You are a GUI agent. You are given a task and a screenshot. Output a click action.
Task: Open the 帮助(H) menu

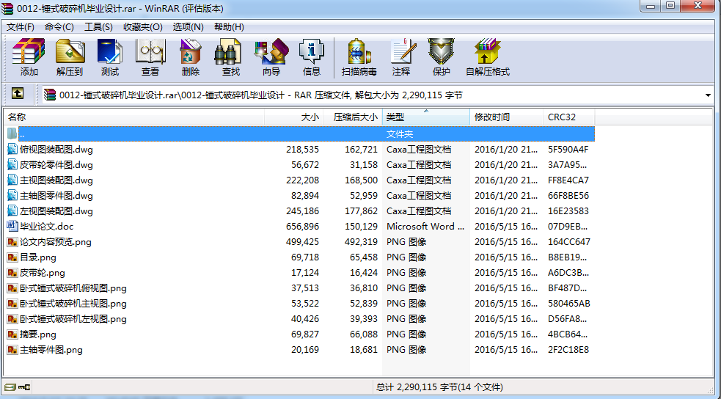point(229,27)
